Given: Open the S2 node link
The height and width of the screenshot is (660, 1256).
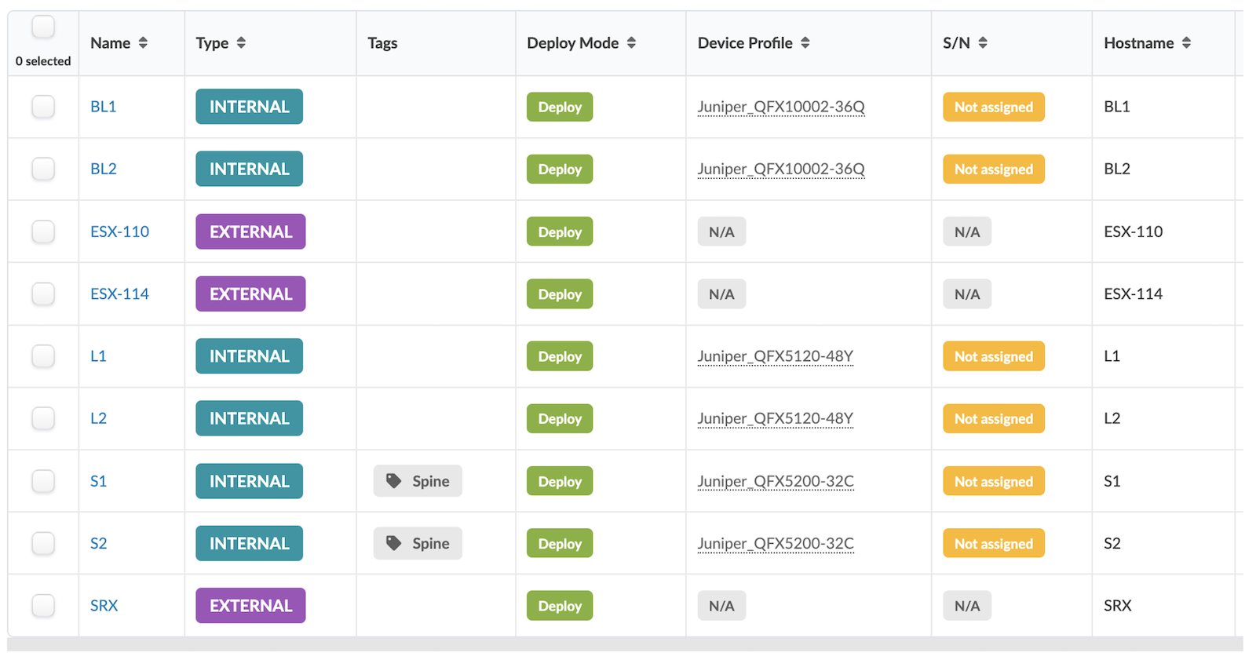Looking at the screenshot, I should click(98, 543).
